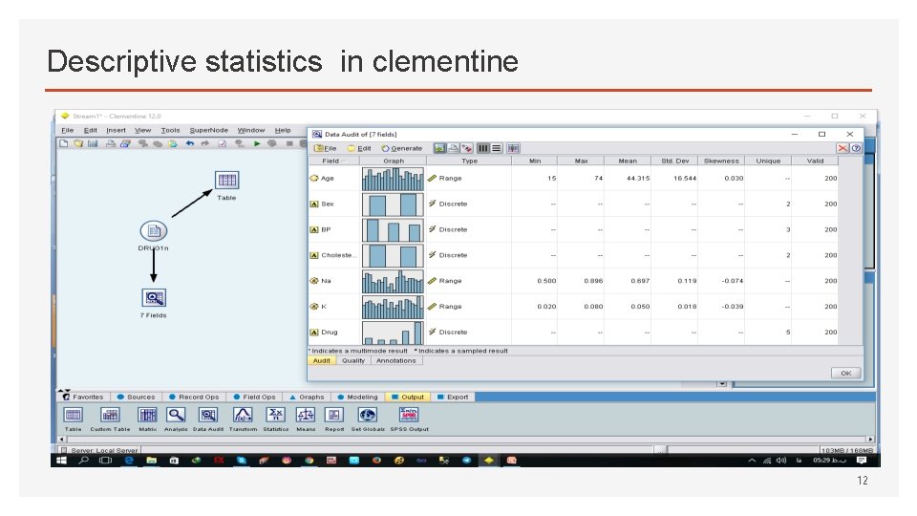Click the Print toolbar icon
The image size is (917, 516).
110,143
